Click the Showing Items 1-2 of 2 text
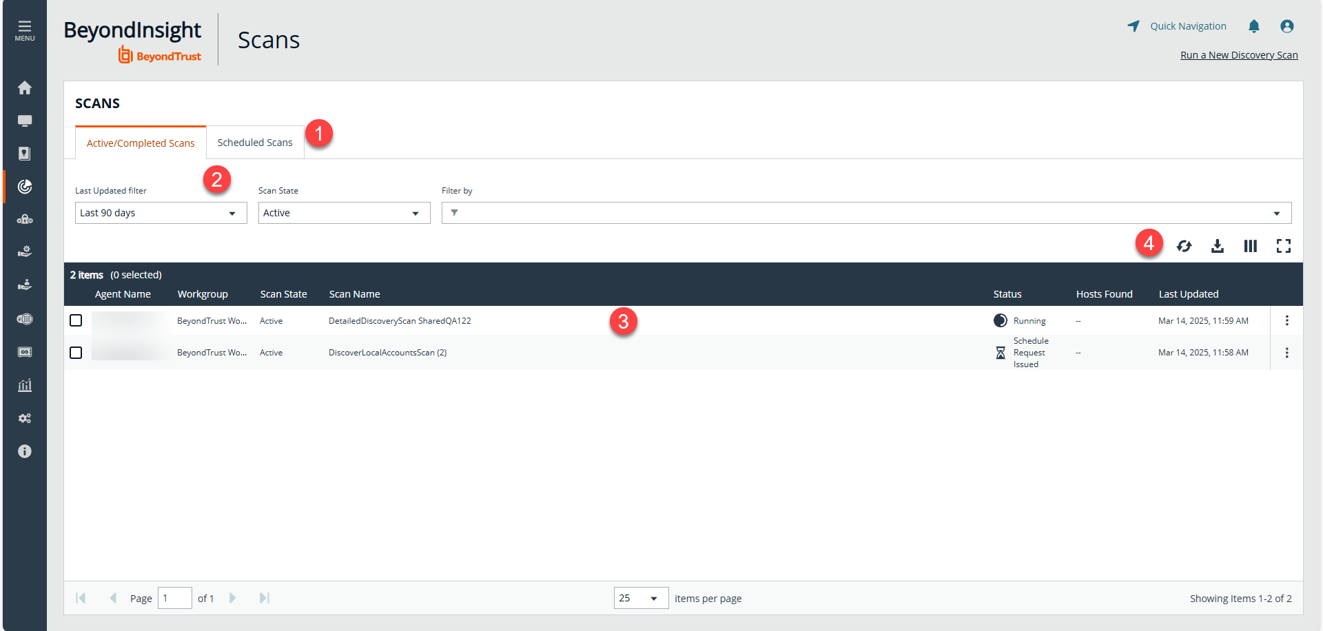Screen dimensions: 1323x631 (1241, 599)
